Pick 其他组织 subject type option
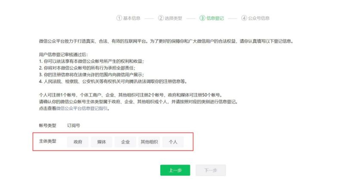The height and width of the screenshot is (195, 358). [149, 142]
